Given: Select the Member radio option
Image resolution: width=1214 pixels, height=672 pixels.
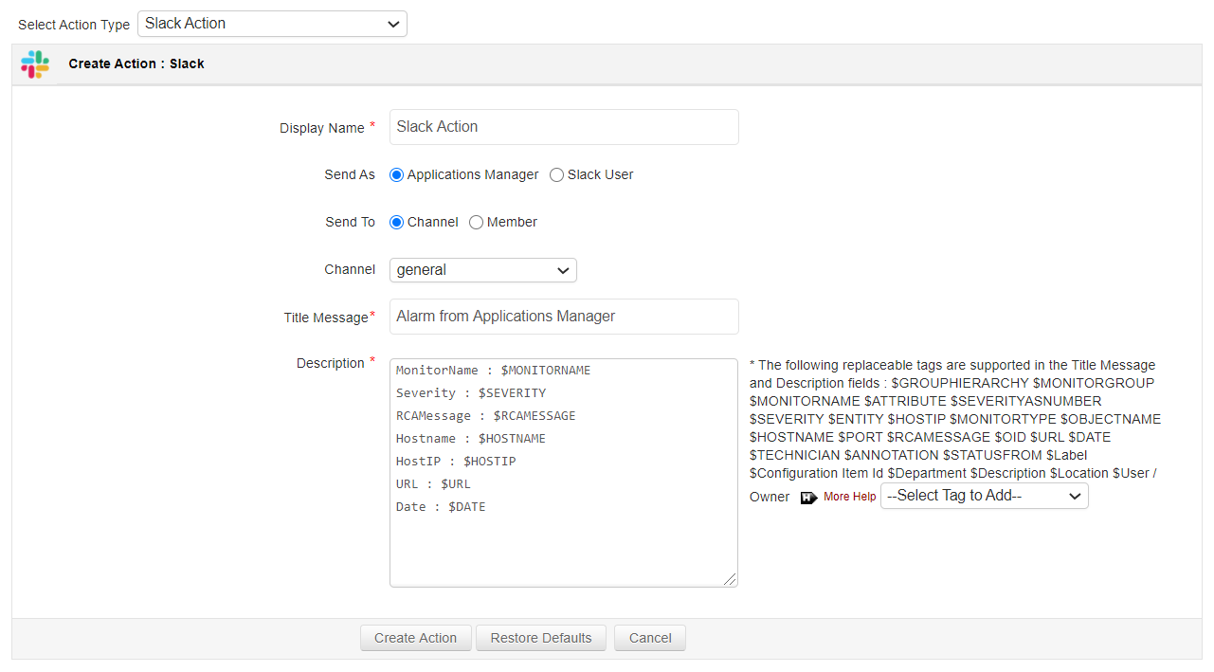Looking at the screenshot, I should (x=476, y=223).
